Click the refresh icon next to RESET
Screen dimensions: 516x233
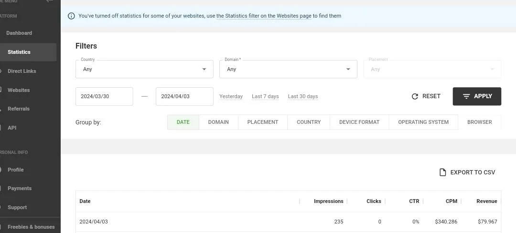coord(415,96)
